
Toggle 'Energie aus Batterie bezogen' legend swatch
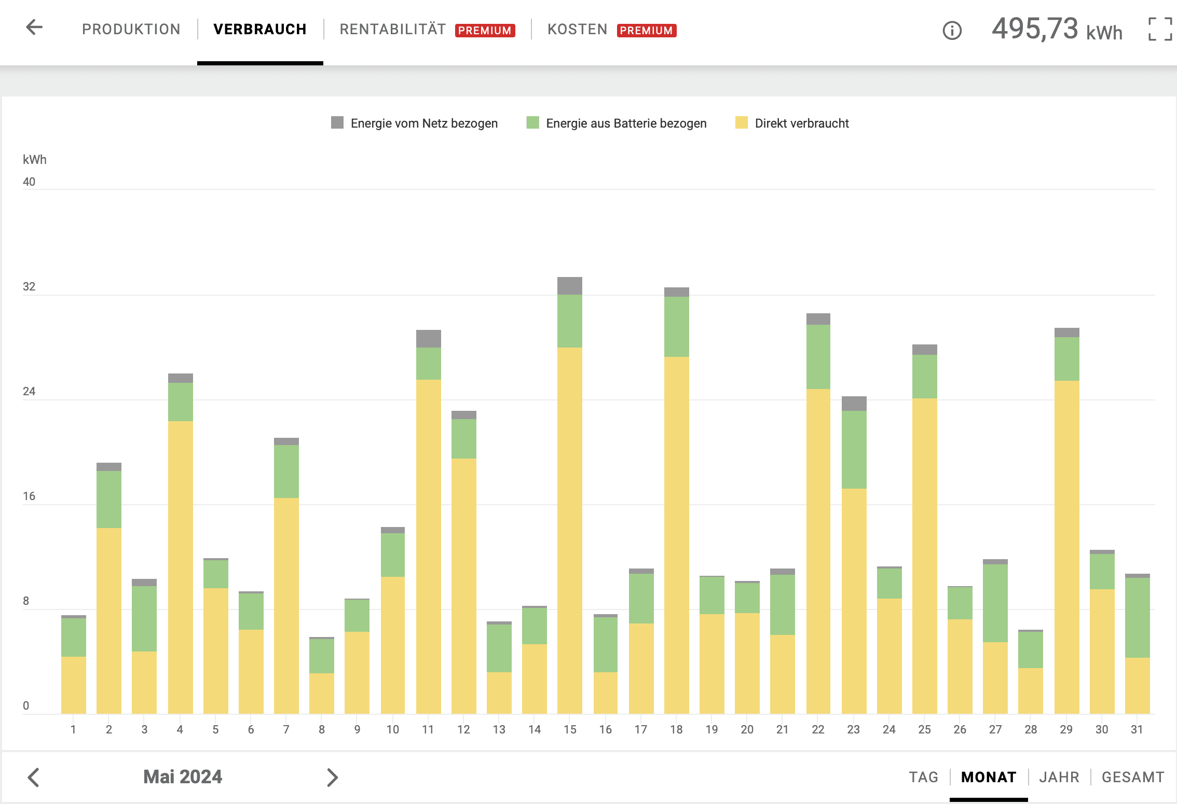point(533,122)
